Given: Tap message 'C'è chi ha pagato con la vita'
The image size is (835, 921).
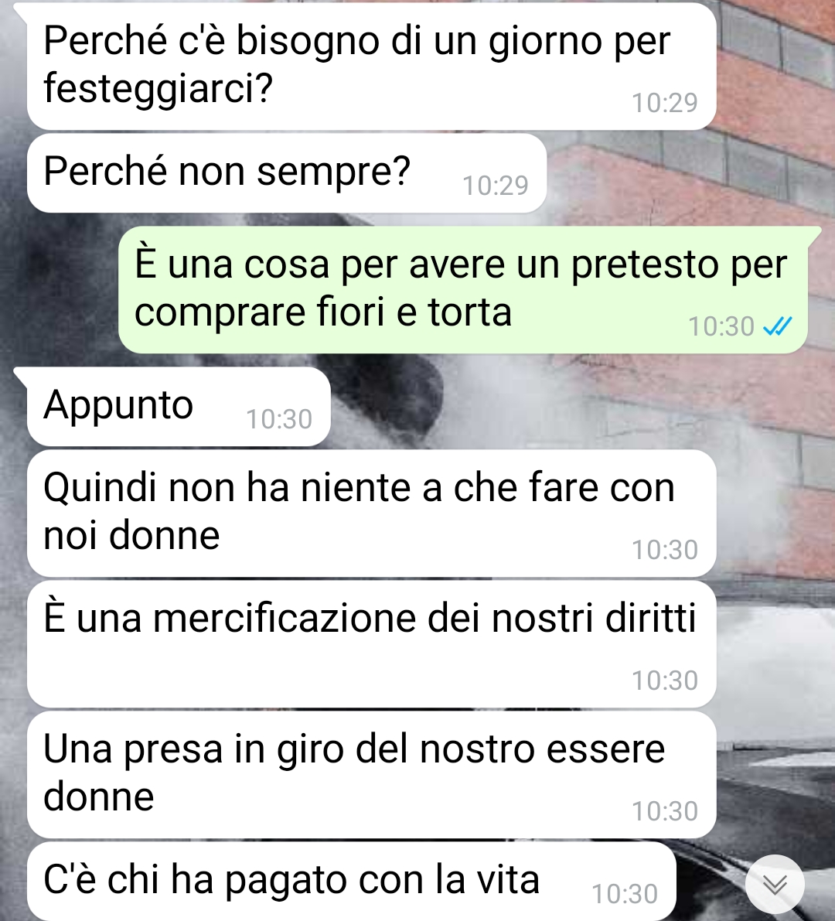Looking at the screenshot, I should click(x=352, y=881).
